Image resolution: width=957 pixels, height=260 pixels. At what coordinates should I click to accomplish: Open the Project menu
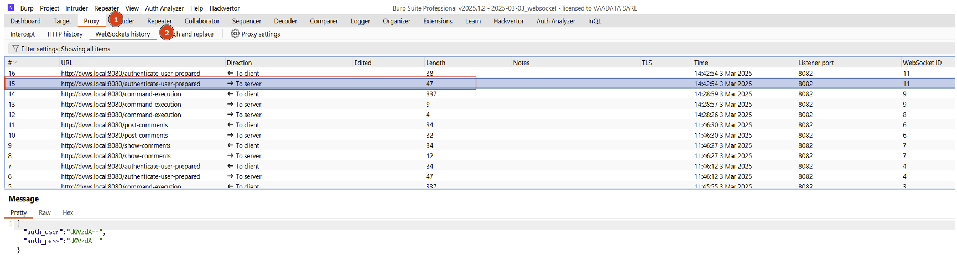click(49, 8)
